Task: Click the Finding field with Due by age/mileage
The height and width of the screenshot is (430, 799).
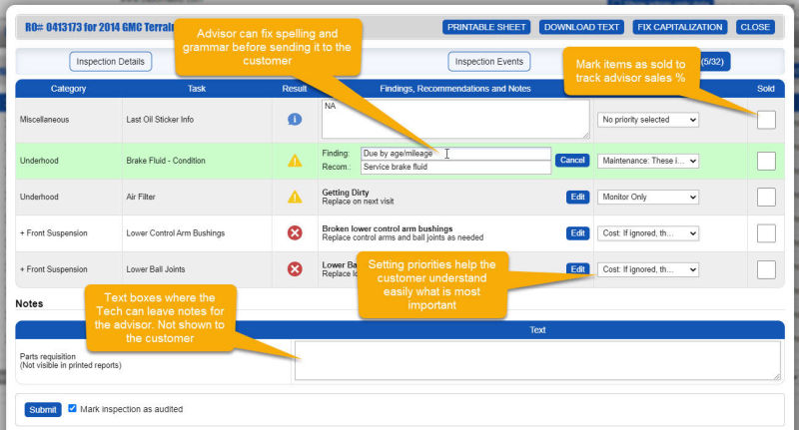Action: click(455, 154)
